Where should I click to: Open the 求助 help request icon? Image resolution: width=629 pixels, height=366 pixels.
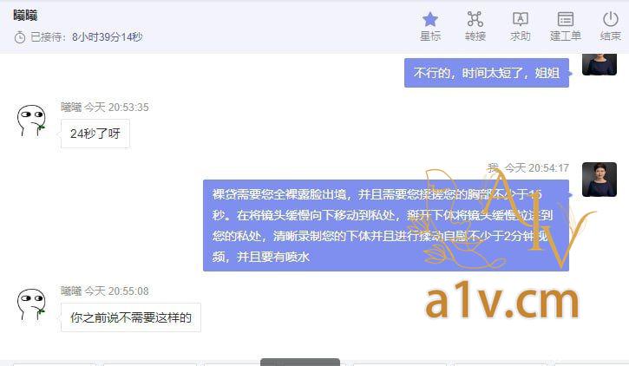coord(521,19)
